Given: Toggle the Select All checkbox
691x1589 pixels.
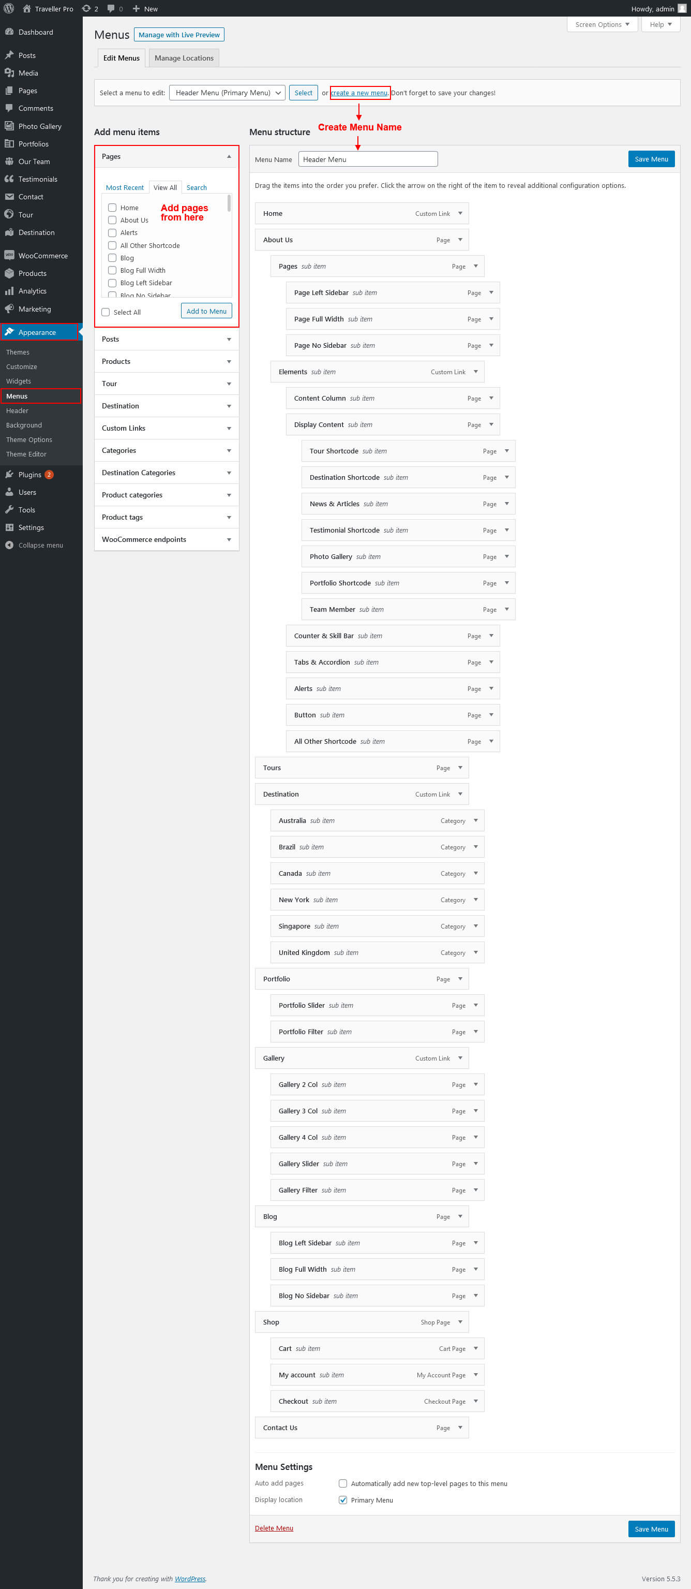Looking at the screenshot, I should tap(106, 312).
